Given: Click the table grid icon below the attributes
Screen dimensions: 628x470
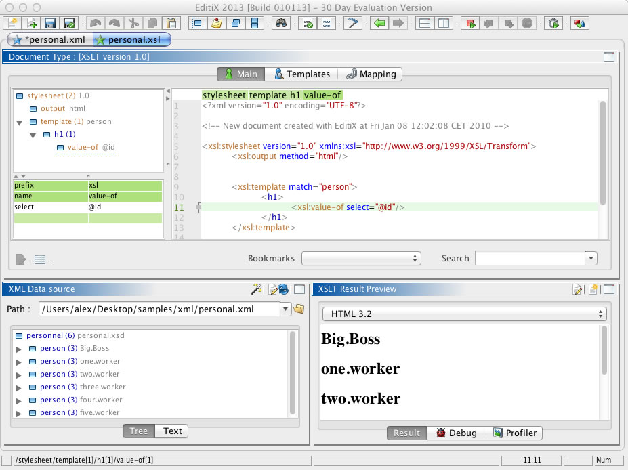Looking at the screenshot, I should pos(40,259).
